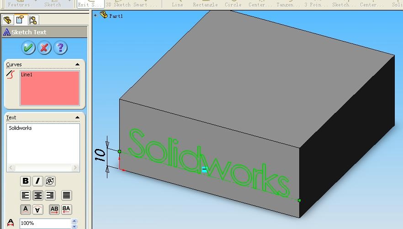
Task: Switch to the ConfigurationManager tab
Action: (33, 20)
